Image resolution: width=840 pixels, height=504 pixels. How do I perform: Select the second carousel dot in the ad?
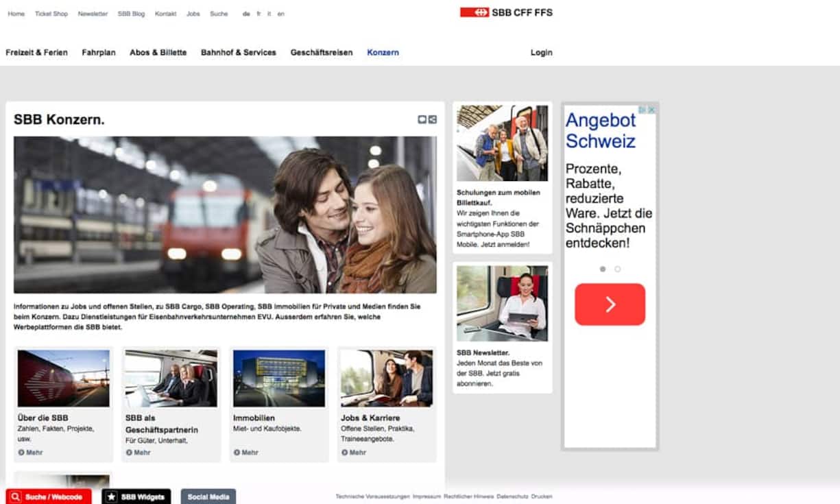click(x=617, y=269)
